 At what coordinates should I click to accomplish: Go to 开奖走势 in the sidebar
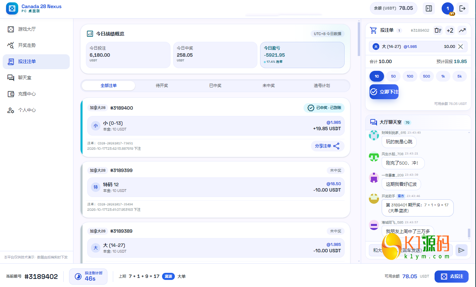tap(36, 45)
